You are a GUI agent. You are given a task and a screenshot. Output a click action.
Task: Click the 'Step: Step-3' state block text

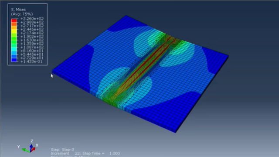pyautogui.click(x=62, y=150)
